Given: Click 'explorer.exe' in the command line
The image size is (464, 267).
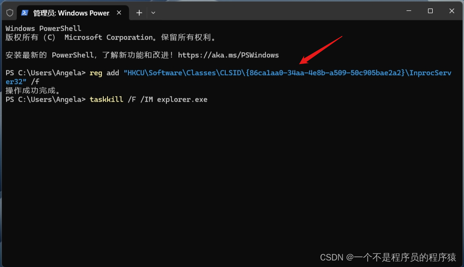Looking at the screenshot, I should click(182, 99).
